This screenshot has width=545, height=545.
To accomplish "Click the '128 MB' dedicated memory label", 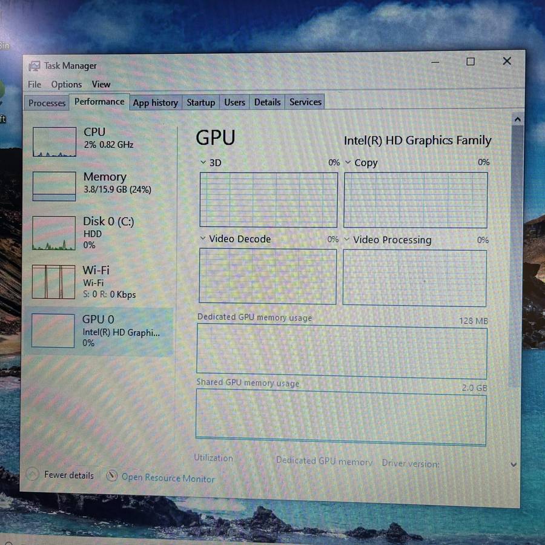I will click(x=474, y=321).
